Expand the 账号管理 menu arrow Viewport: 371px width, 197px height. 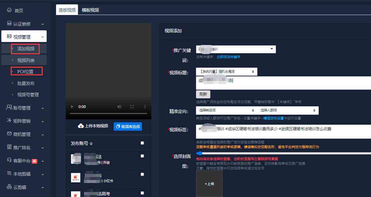(43, 108)
